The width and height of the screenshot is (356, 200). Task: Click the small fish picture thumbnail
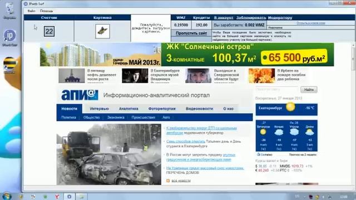(102, 31)
